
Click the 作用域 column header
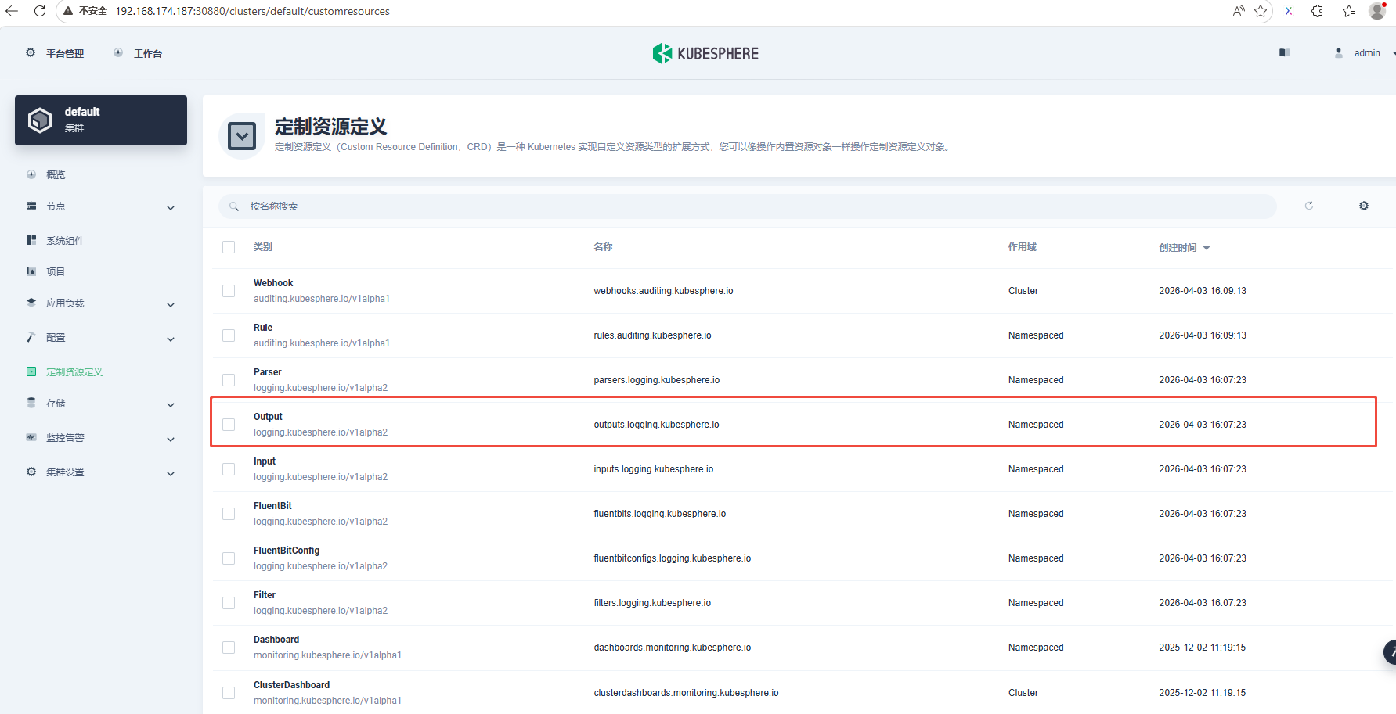[x=1022, y=247]
